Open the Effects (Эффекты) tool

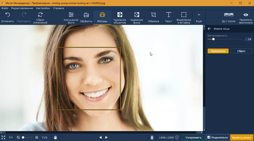tap(86, 15)
